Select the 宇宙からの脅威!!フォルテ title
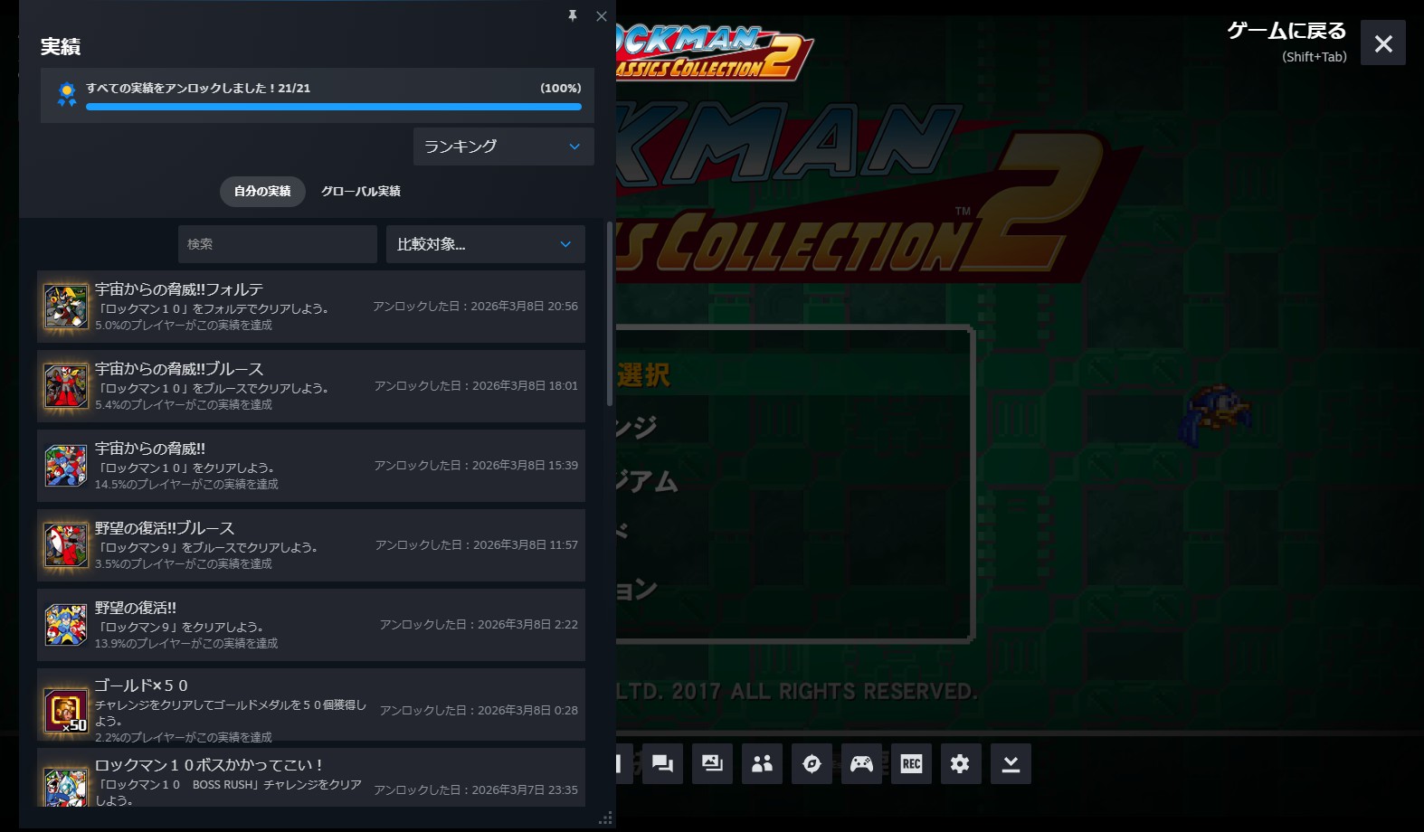This screenshot has width=1424, height=832. [x=179, y=289]
